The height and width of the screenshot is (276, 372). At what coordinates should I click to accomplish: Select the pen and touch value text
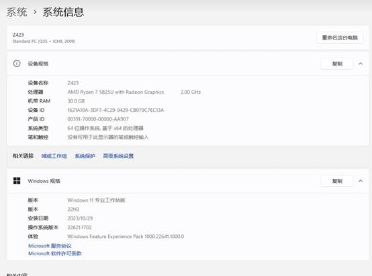(108, 137)
